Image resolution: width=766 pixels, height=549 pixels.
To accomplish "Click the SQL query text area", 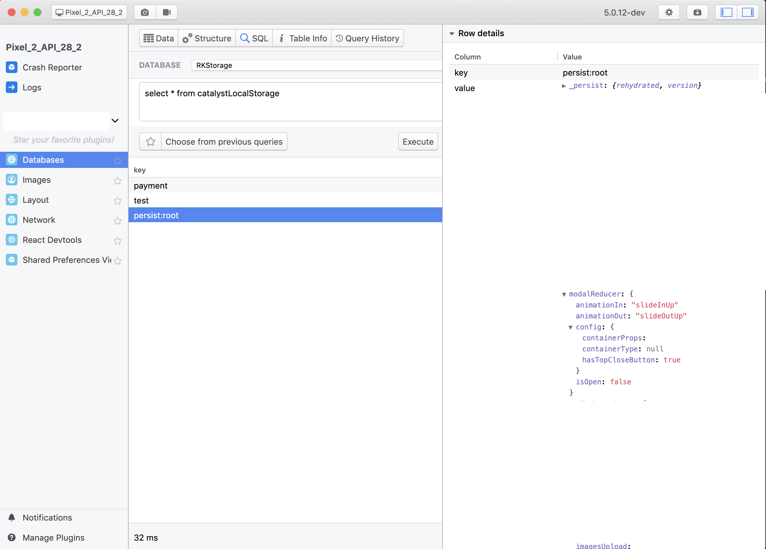I will click(291, 101).
